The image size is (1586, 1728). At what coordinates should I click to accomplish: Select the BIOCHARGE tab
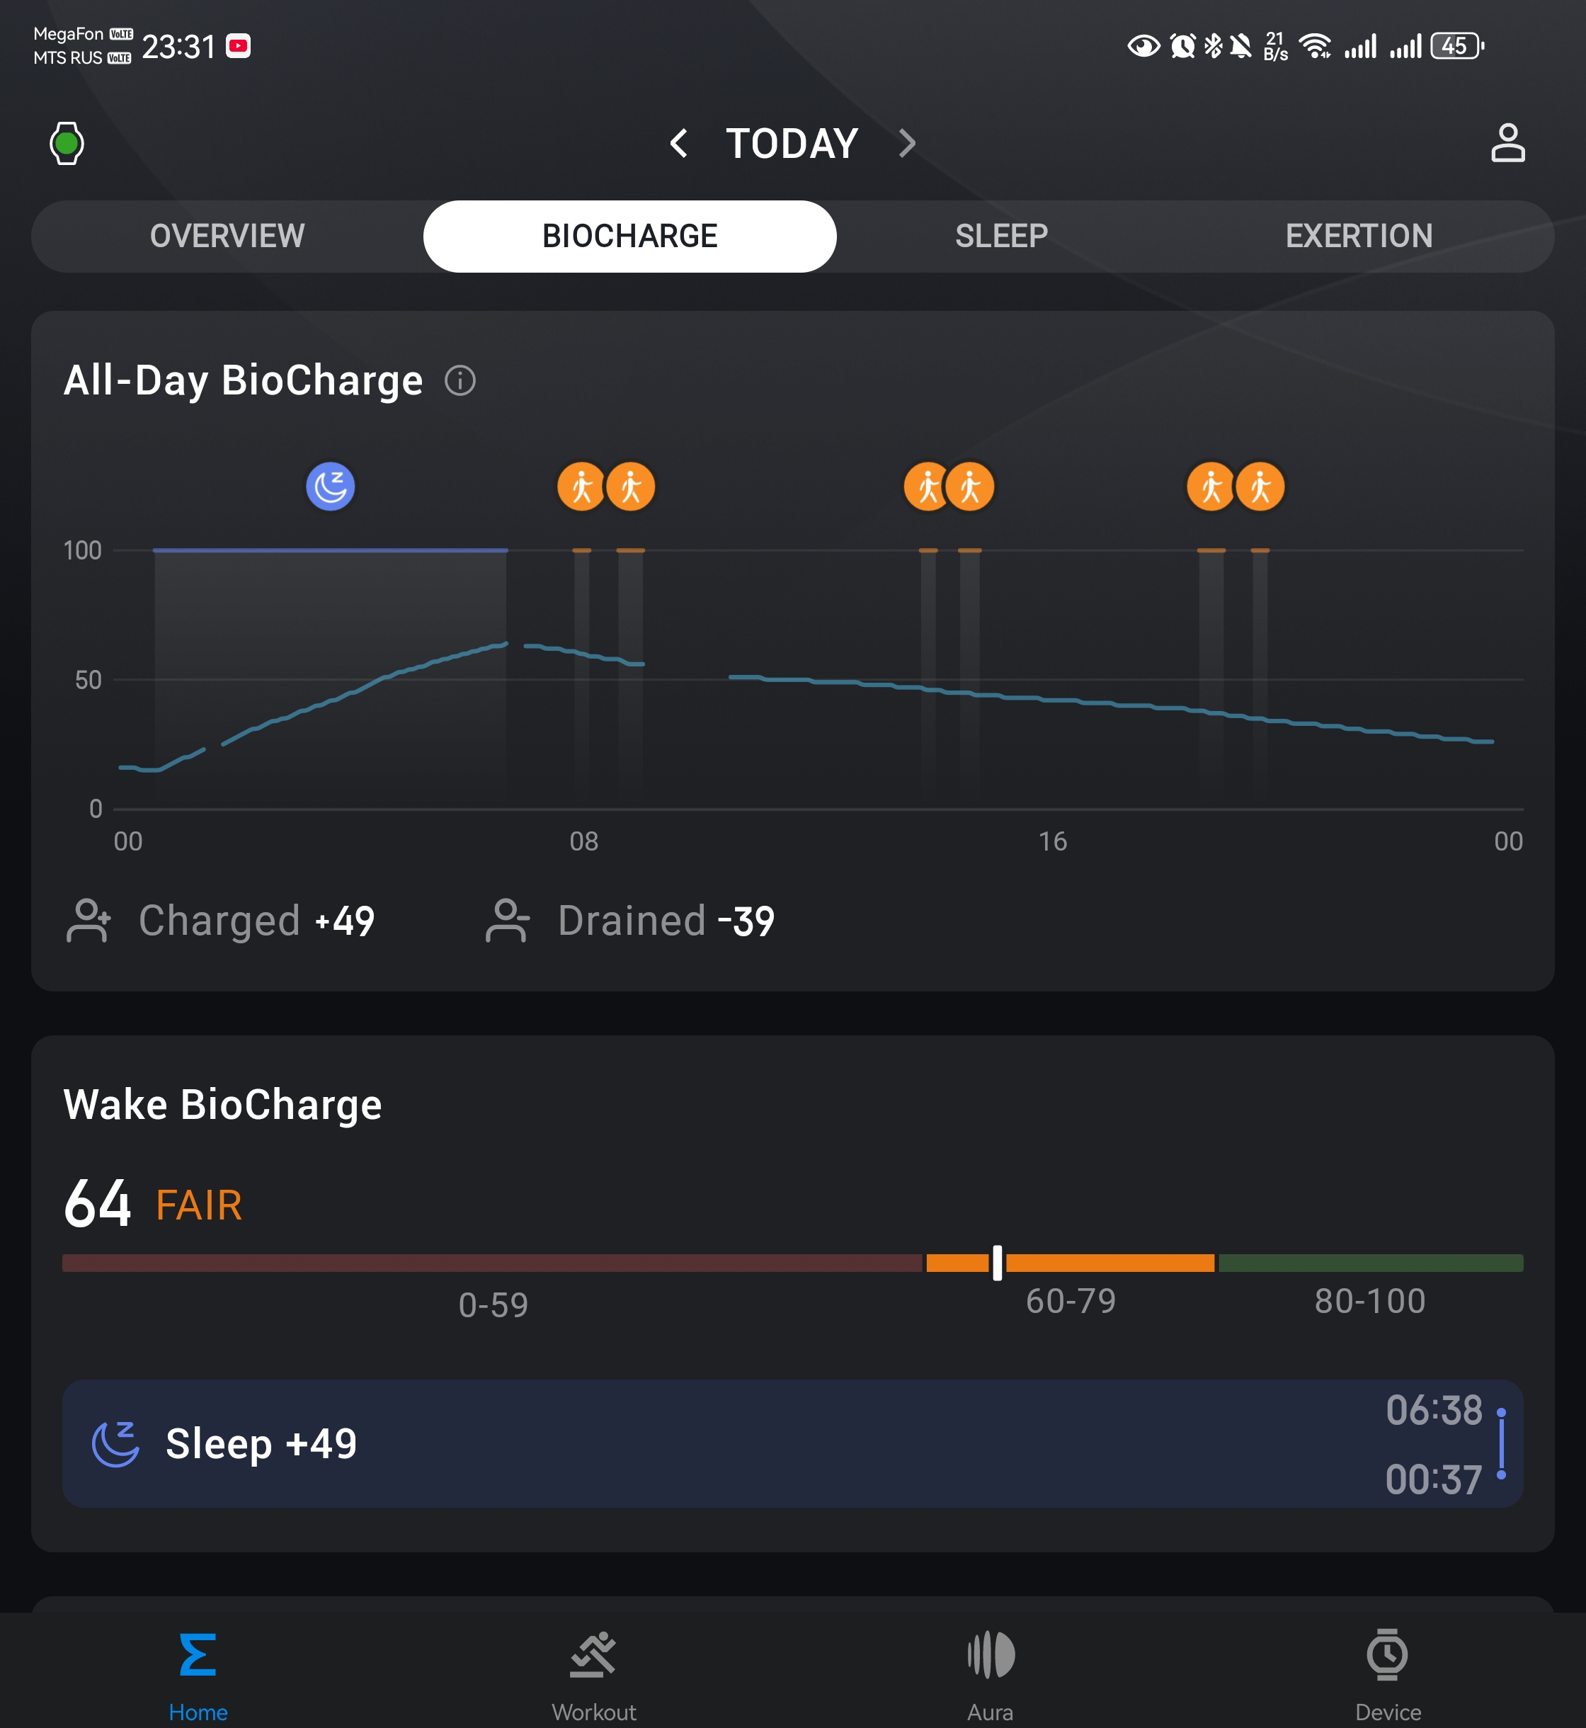click(x=629, y=236)
